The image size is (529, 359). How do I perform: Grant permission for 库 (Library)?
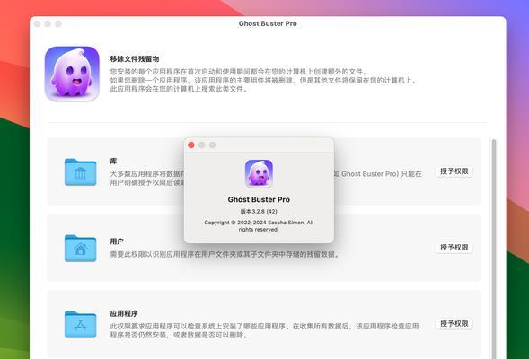pos(454,171)
